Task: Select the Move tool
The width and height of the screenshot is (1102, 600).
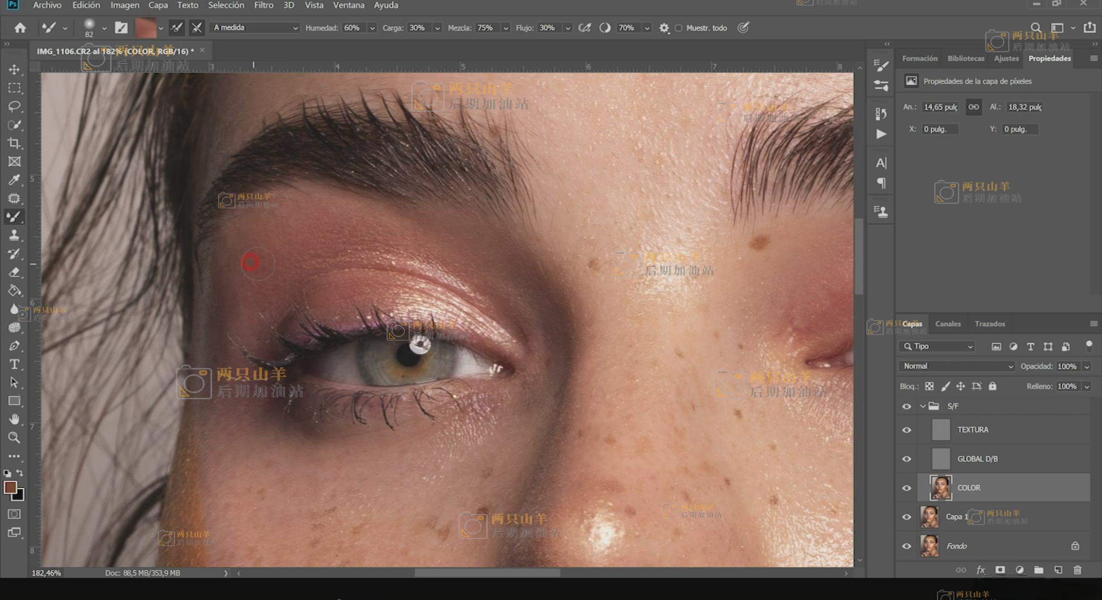Action: click(14, 69)
